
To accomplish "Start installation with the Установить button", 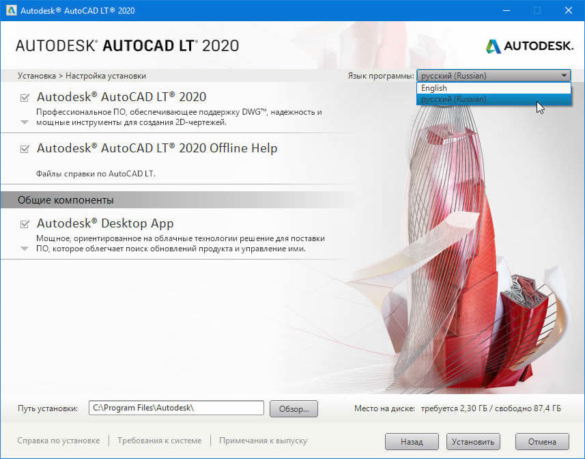I will point(473,442).
